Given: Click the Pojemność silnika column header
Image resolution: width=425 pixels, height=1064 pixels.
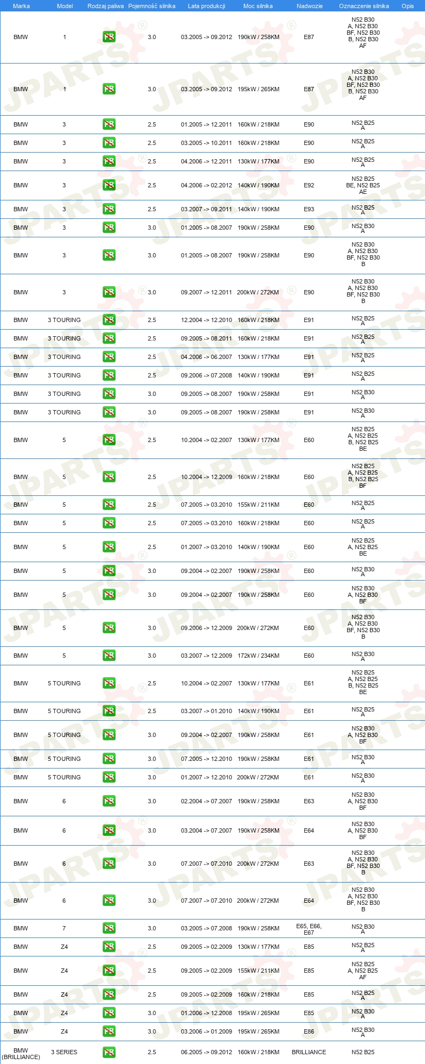Looking at the screenshot, I should 152,6.
